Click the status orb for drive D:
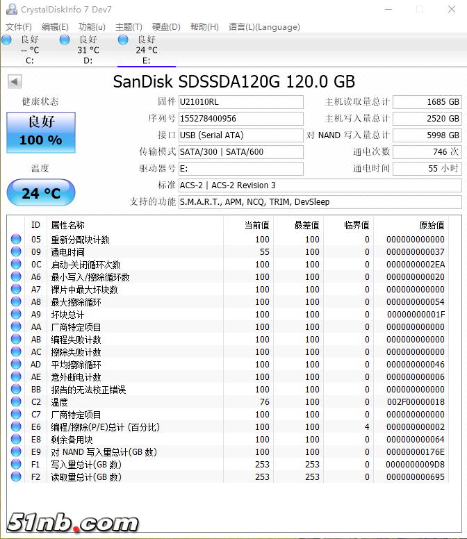The image size is (467, 539). click(65, 40)
